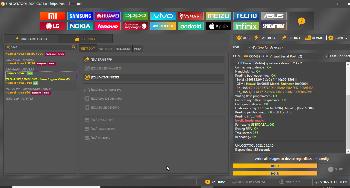The width and height of the screenshot is (350, 188).
Task: Click the log panel vertical scrollbar
Action: pos(348,122)
